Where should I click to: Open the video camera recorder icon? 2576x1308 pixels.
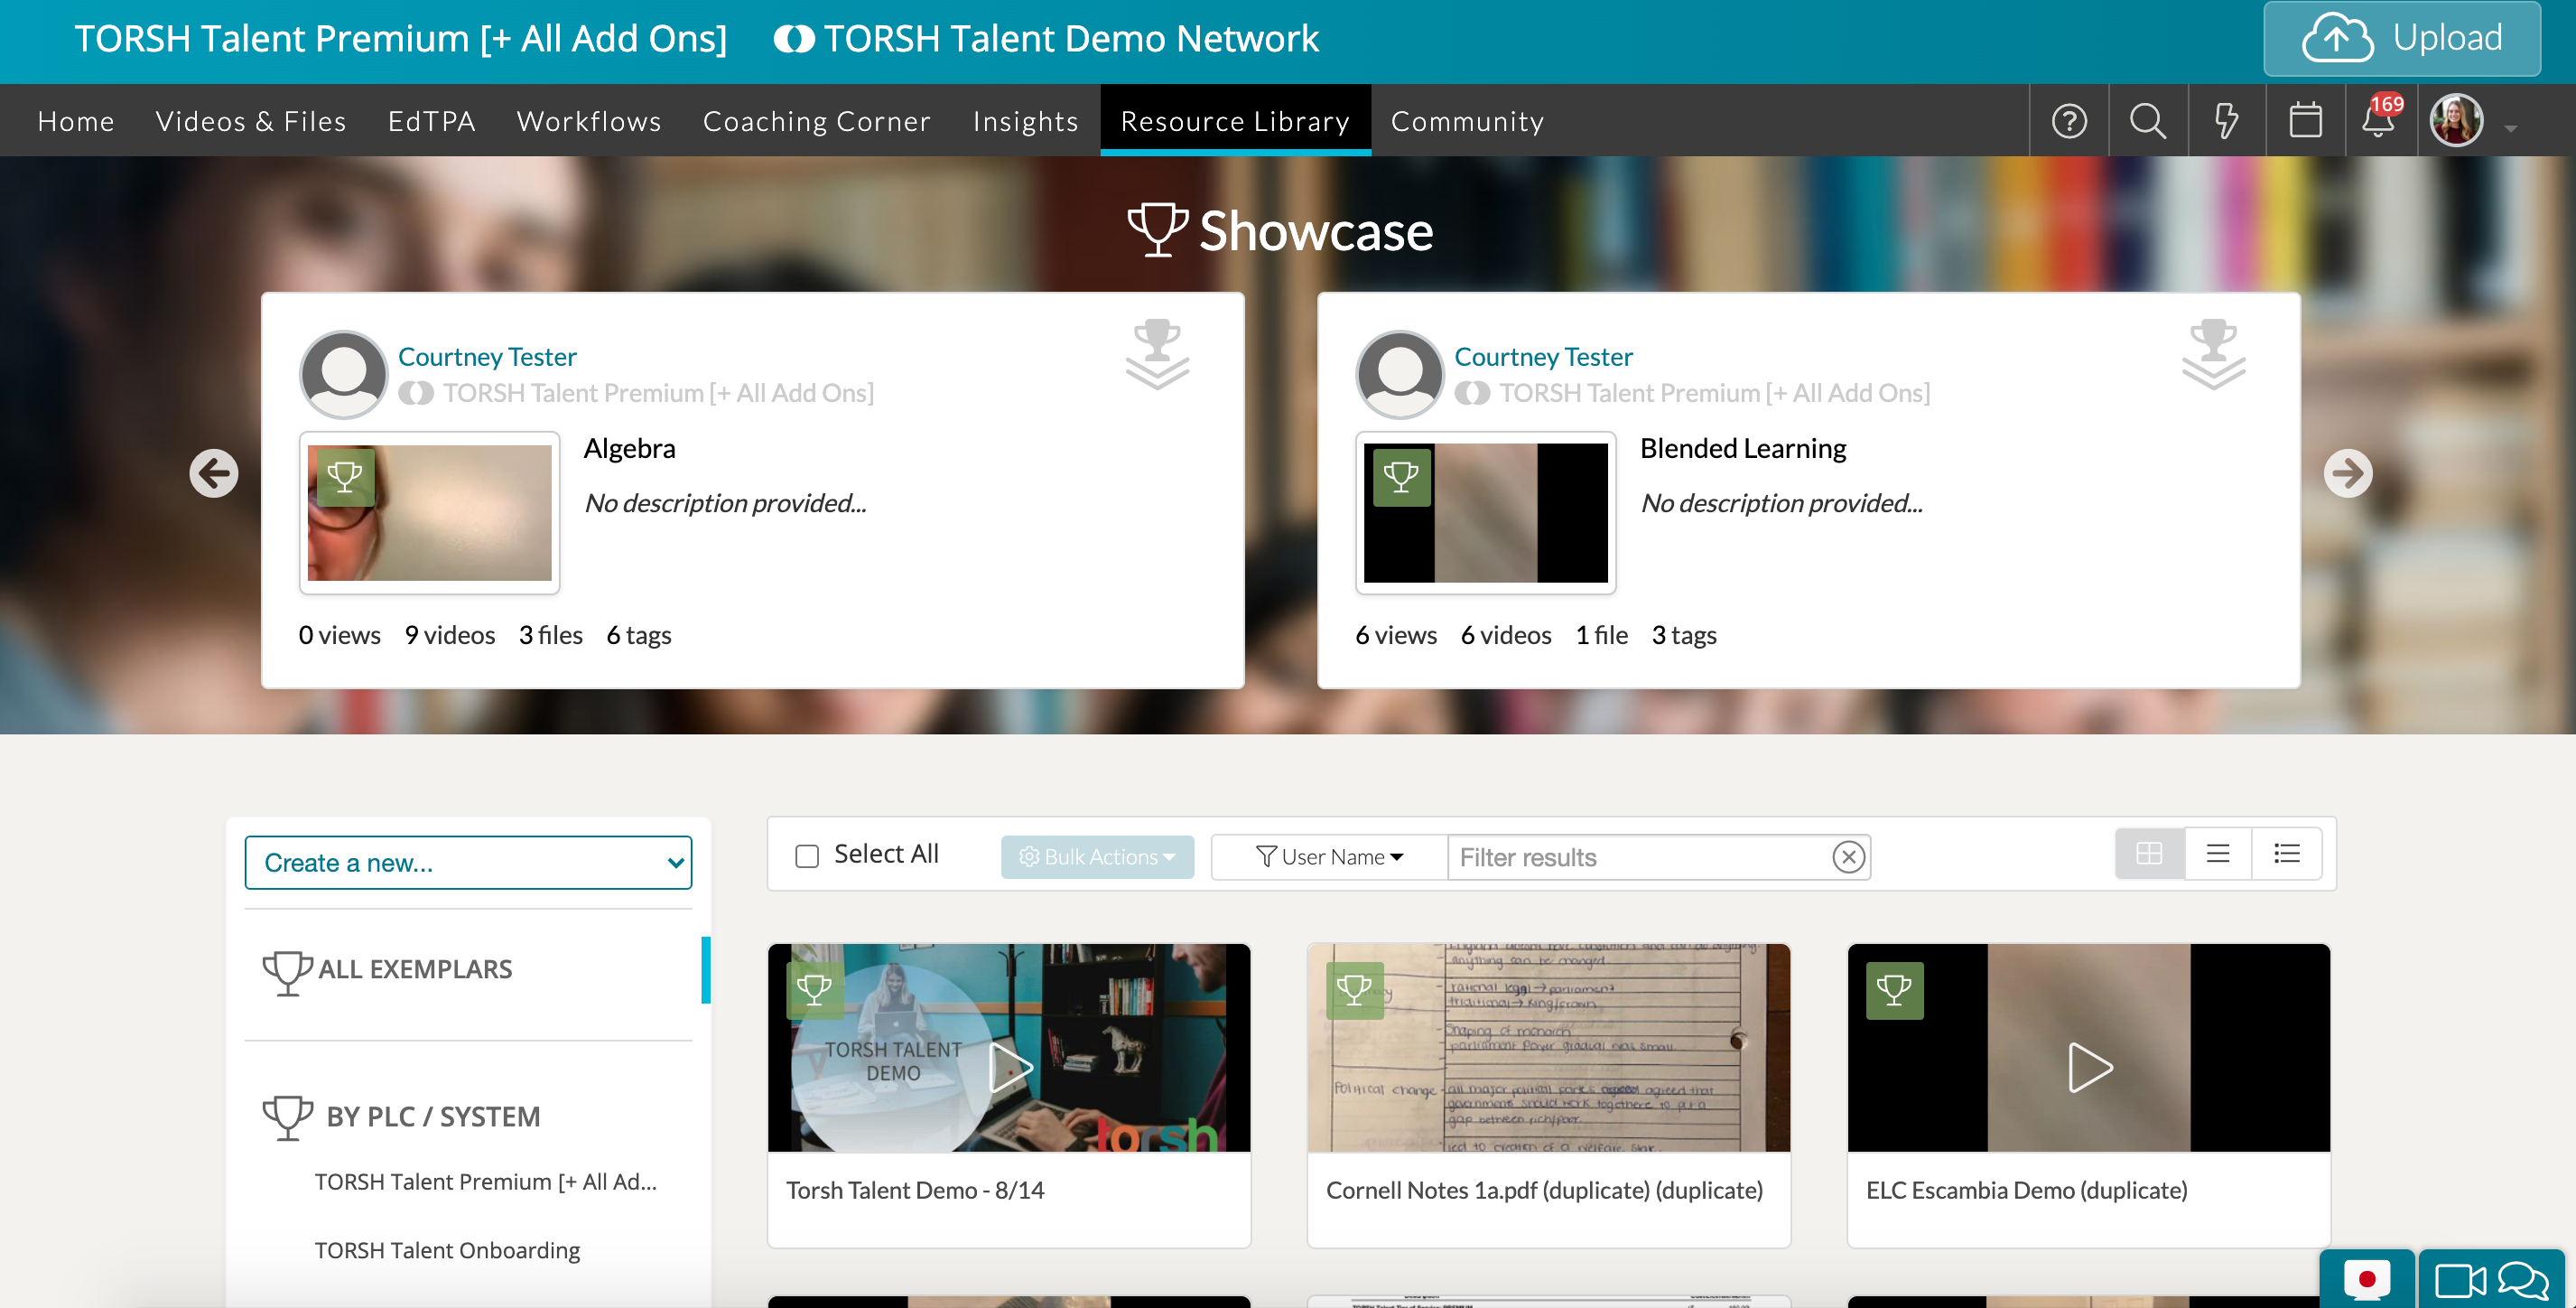coord(2459,1280)
